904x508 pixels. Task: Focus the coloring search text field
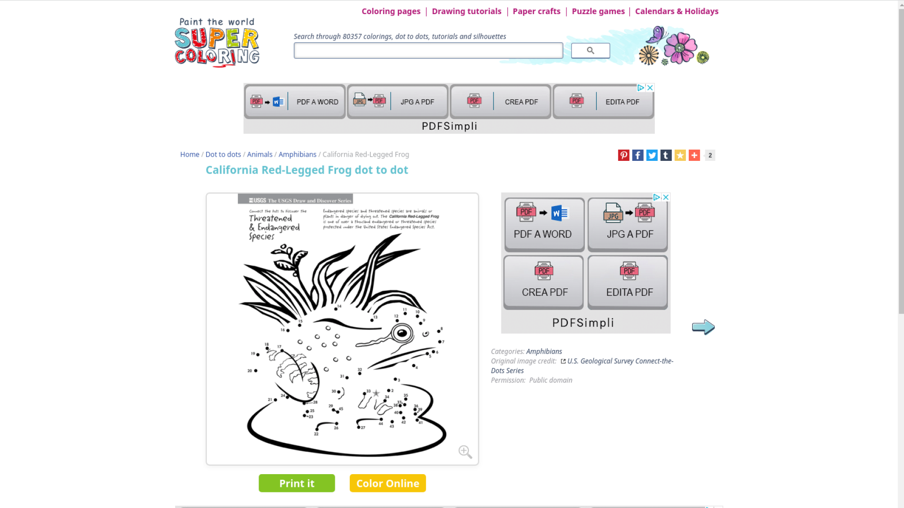click(x=428, y=51)
